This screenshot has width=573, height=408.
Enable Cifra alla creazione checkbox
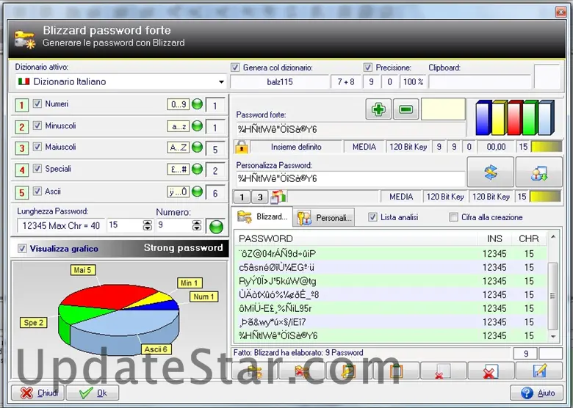[x=453, y=217]
